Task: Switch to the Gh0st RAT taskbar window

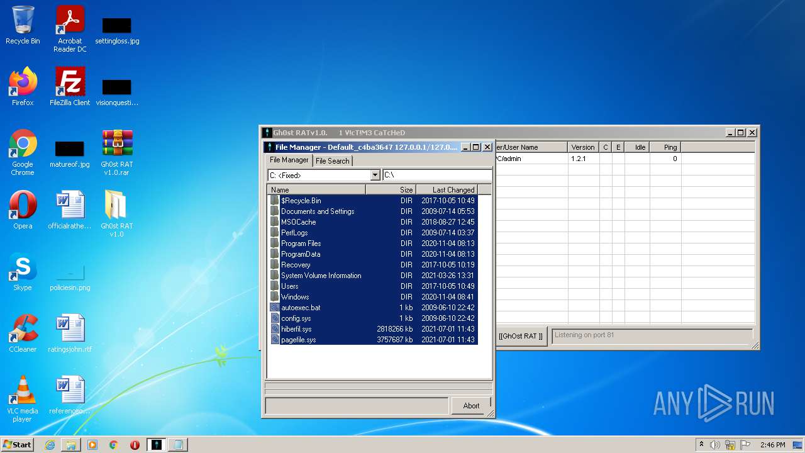Action: (157, 445)
